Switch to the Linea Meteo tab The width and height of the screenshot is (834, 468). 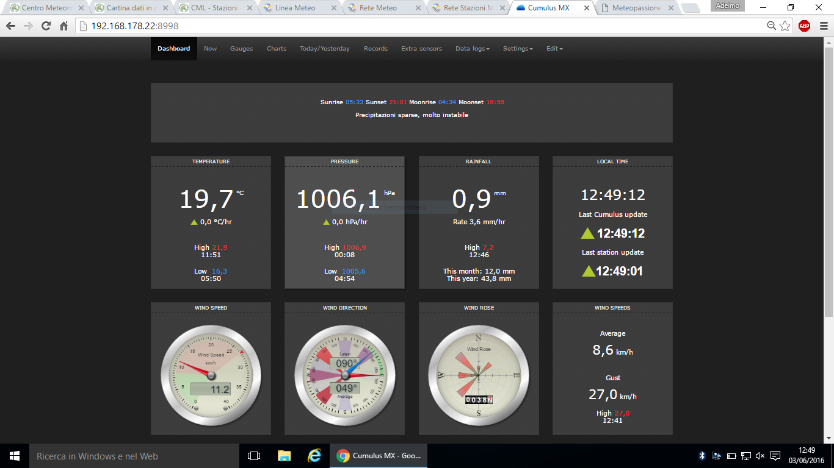[296, 8]
